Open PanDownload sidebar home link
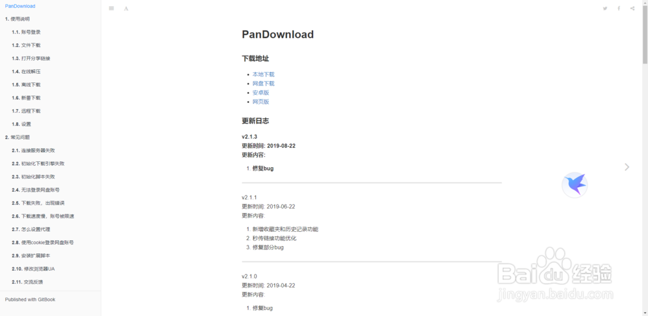Screen dimensions: 648x316 20,6
